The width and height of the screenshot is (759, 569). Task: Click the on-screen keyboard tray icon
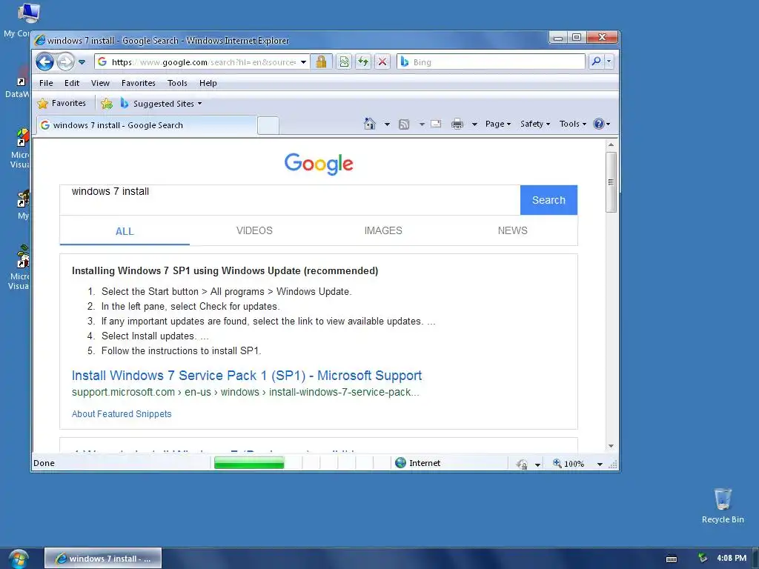[x=672, y=559]
